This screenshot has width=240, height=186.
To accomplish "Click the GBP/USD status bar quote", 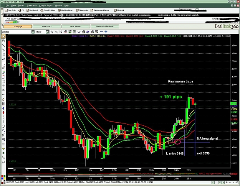I will tap(79, 182).
